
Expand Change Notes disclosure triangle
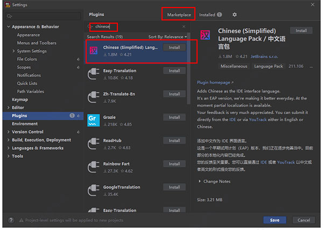click(200, 182)
